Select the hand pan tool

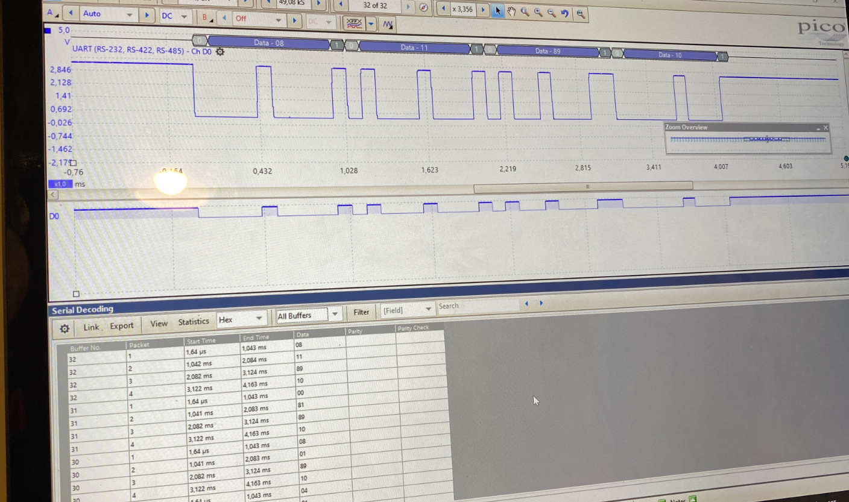[511, 11]
